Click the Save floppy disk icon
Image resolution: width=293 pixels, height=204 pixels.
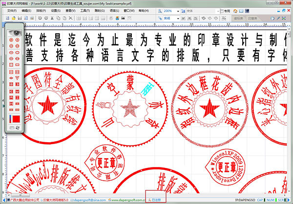[x=20, y=18]
